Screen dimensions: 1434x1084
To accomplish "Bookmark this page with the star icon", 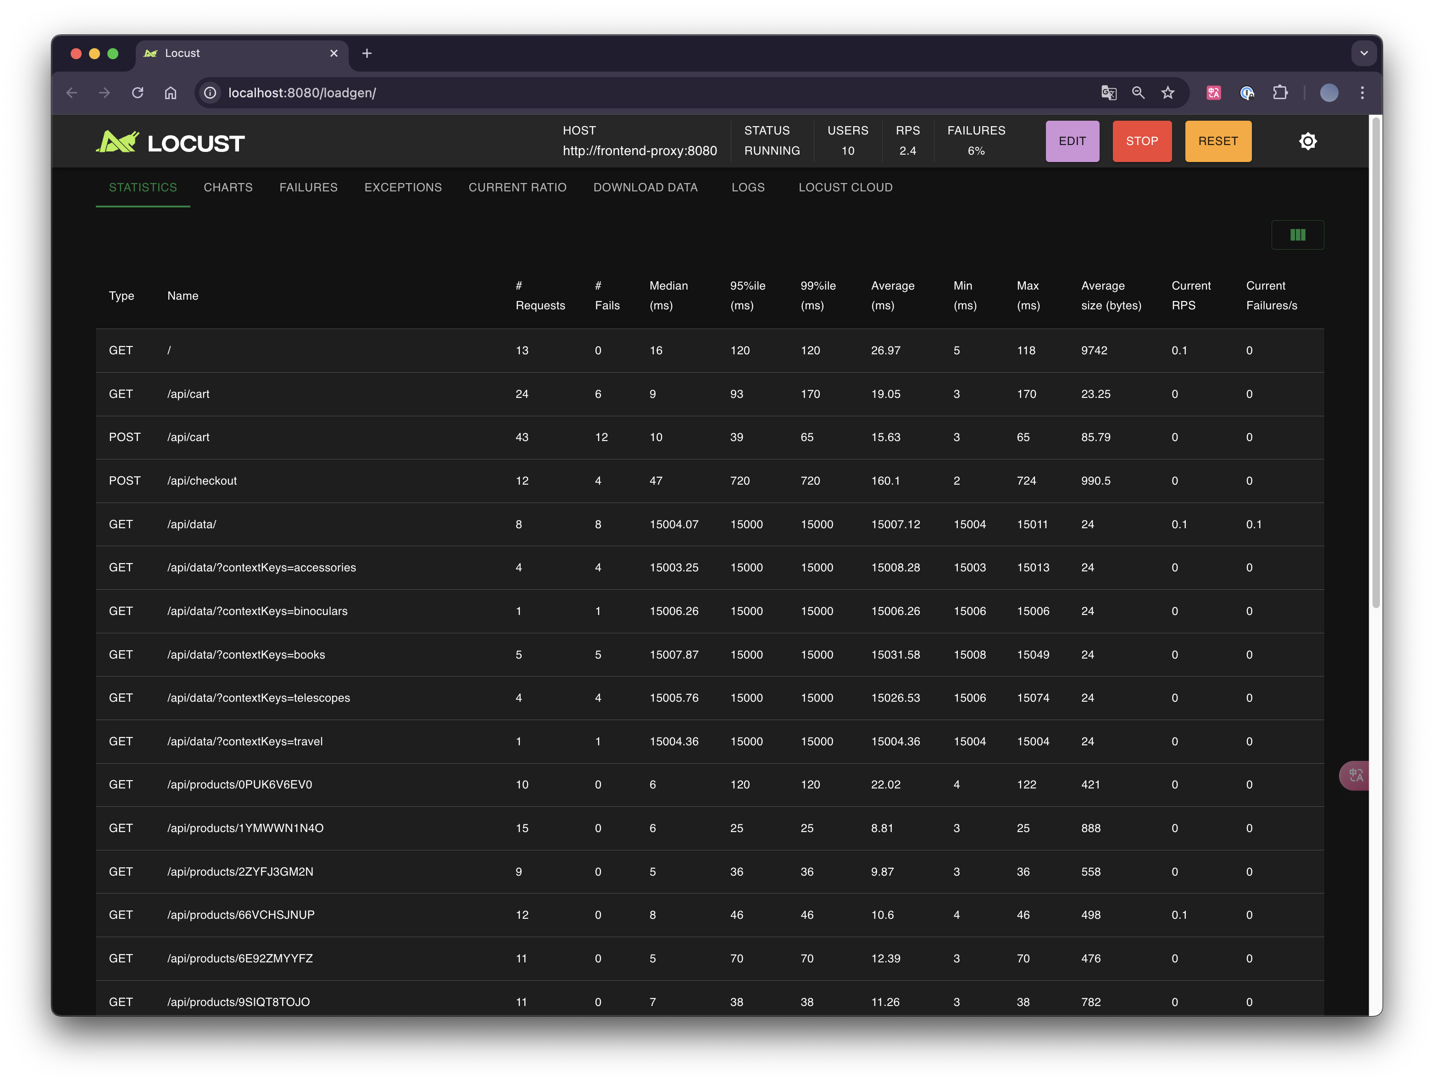I will pyautogui.click(x=1167, y=93).
